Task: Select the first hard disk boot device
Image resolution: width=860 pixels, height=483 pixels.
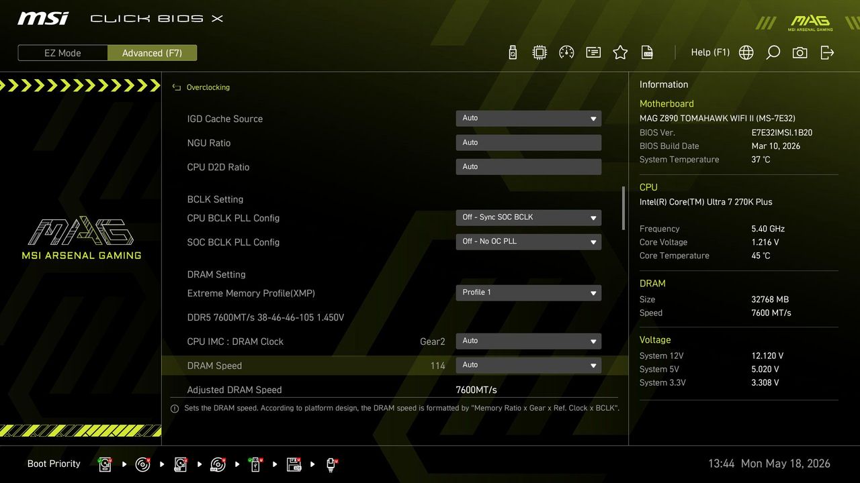Action: pos(105,464)
